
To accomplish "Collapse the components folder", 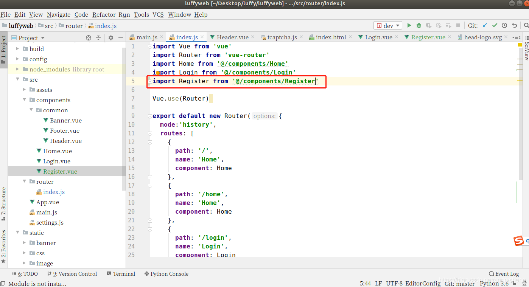I will tap(24, 100).
